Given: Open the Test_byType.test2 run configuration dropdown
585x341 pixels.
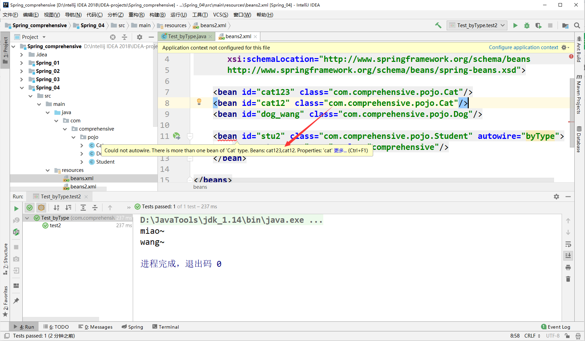Looking at the screenshot, I should 477,25.
